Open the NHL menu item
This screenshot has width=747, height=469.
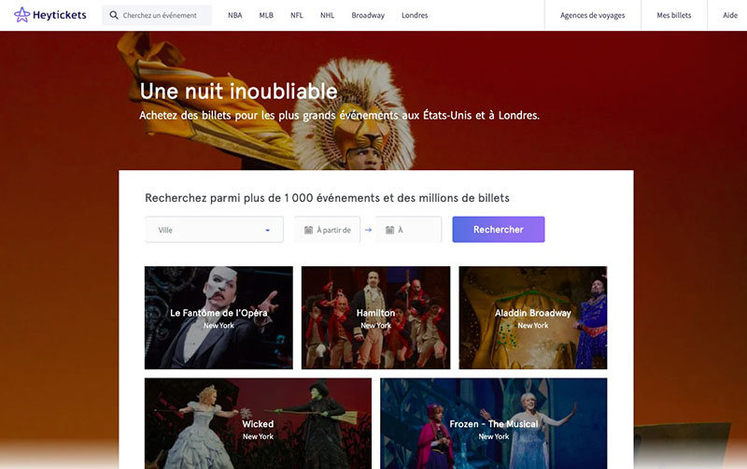(x=328, y=15)
